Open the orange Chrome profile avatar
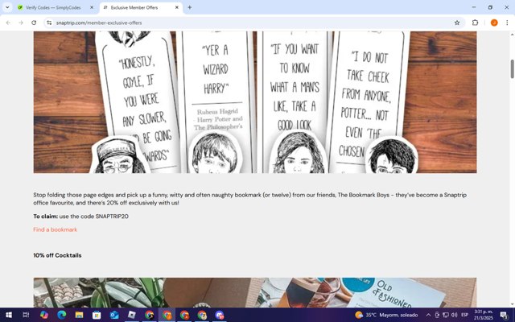Viewport: 515px width, 322px height. (x=494, y=23)
